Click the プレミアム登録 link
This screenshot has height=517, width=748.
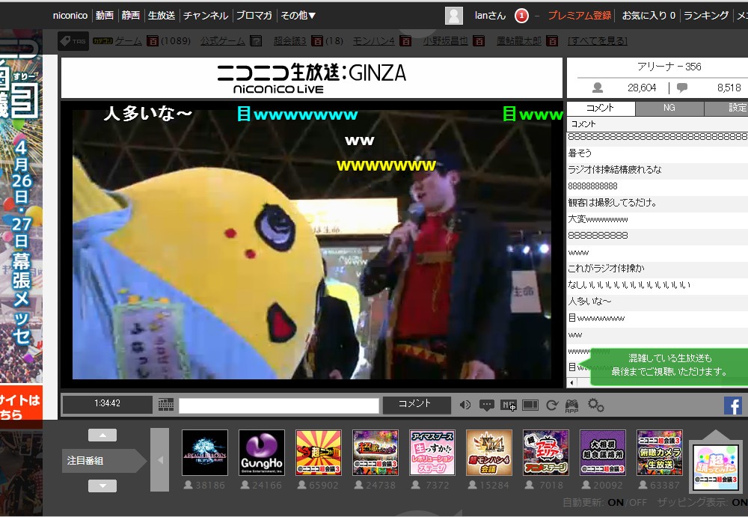pyautogui.click(x=579, y=15)
